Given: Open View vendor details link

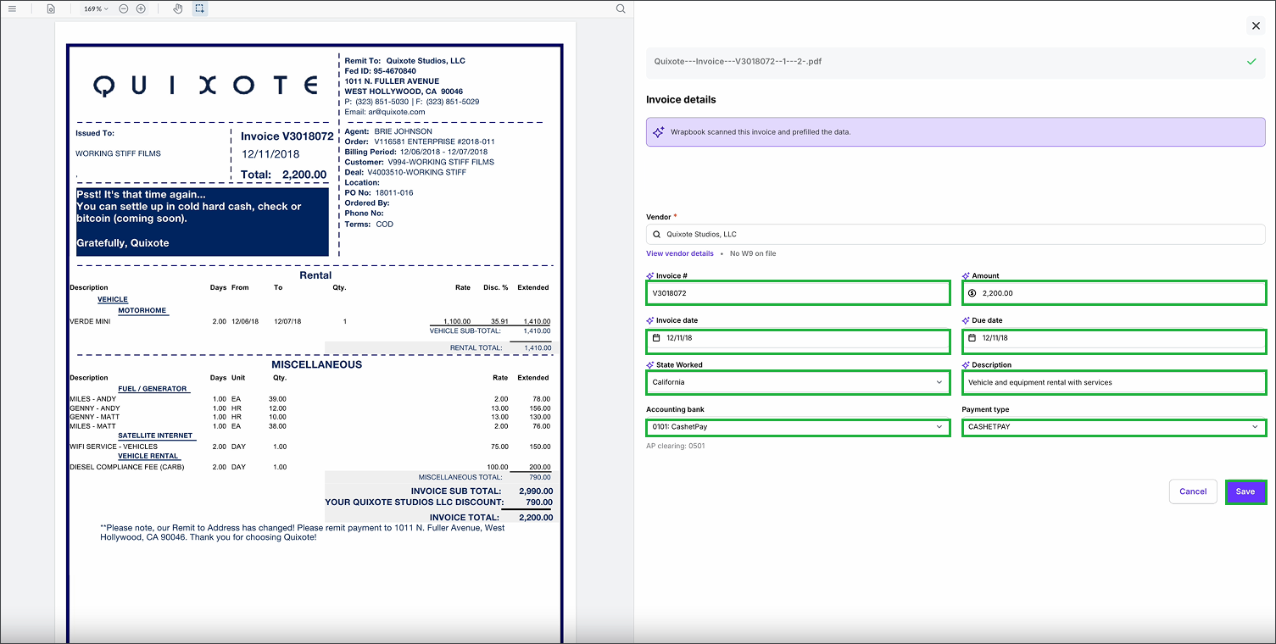Looking at the screenshot, I should [680, 253].
